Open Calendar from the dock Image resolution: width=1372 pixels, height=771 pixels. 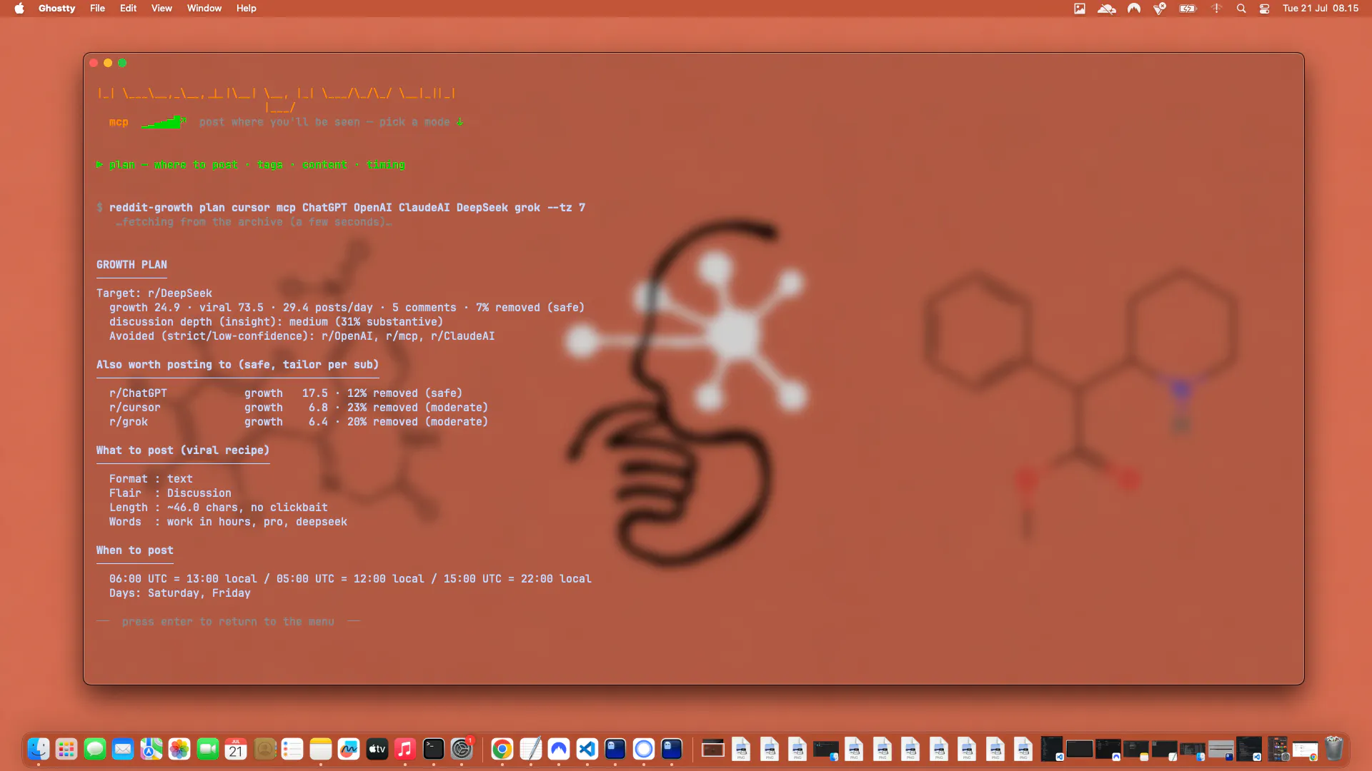pos(236,749)
